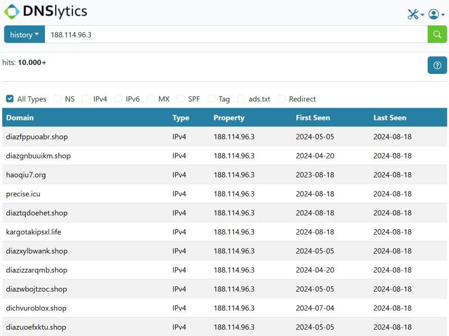
Task: Click First Seen date of diazizzarqmb.shop
Action: [x=315, y=270]
